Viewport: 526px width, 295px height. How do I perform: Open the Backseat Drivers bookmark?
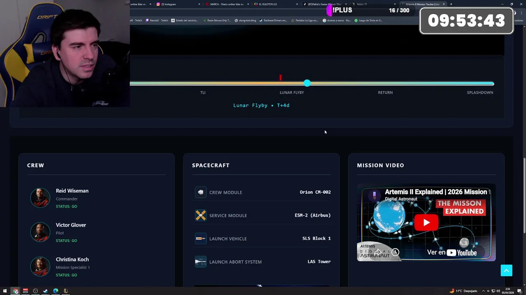tap(273, 20)
